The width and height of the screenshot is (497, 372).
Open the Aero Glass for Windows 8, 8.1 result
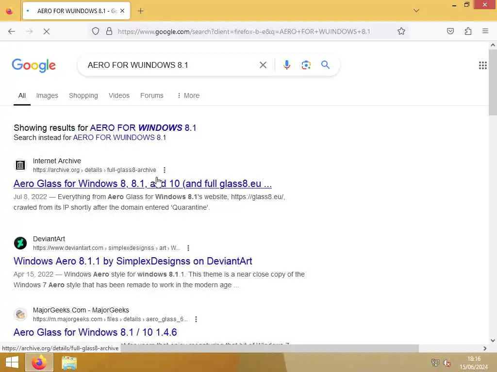click(143, 184)
